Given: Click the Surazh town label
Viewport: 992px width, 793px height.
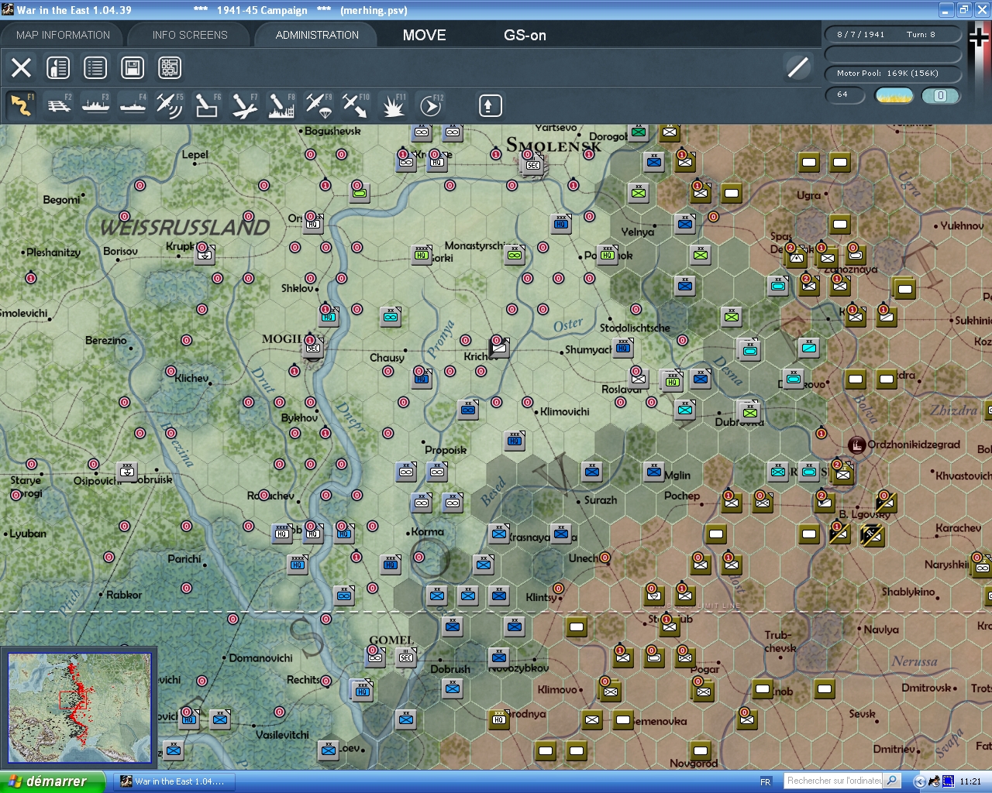Looking at the screenshot, I should pos(601,500).
